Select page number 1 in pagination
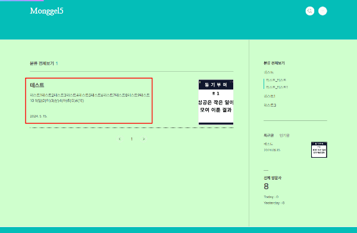357x233 pixels. coord(131,139)
